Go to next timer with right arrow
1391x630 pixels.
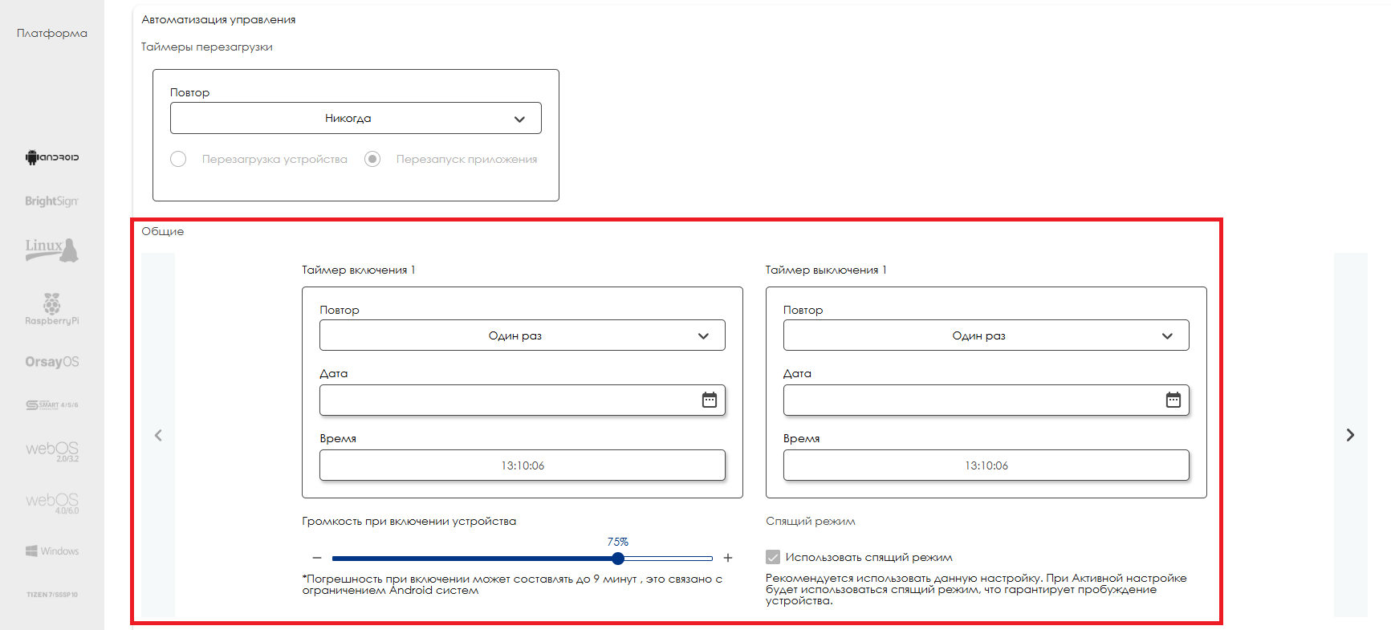pyautogui.click(x=1350, y=435)
